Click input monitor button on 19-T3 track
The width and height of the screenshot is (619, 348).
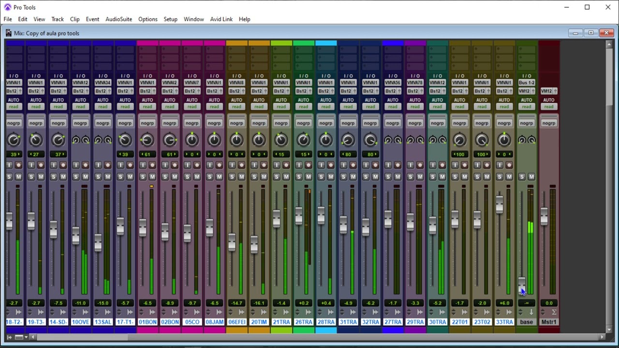tap(31, 165)
